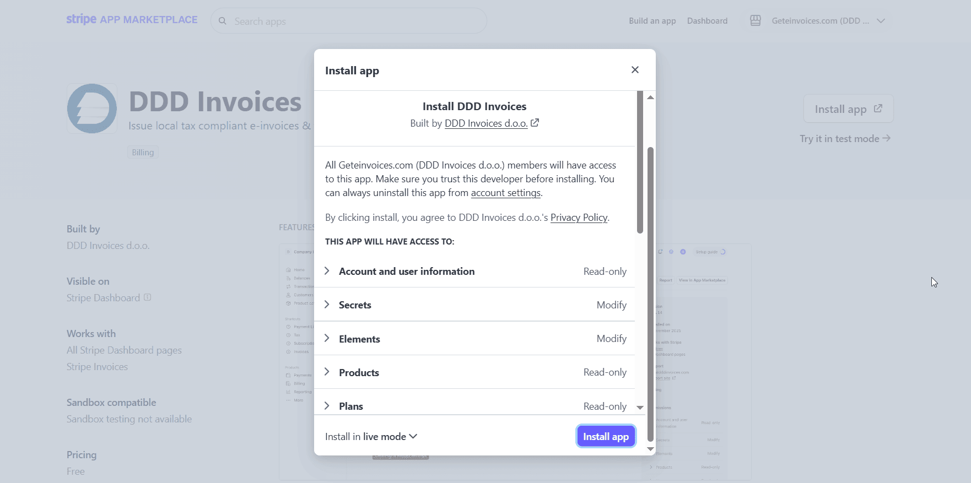Click the DDD Invoices app logo

pos(91,108)
